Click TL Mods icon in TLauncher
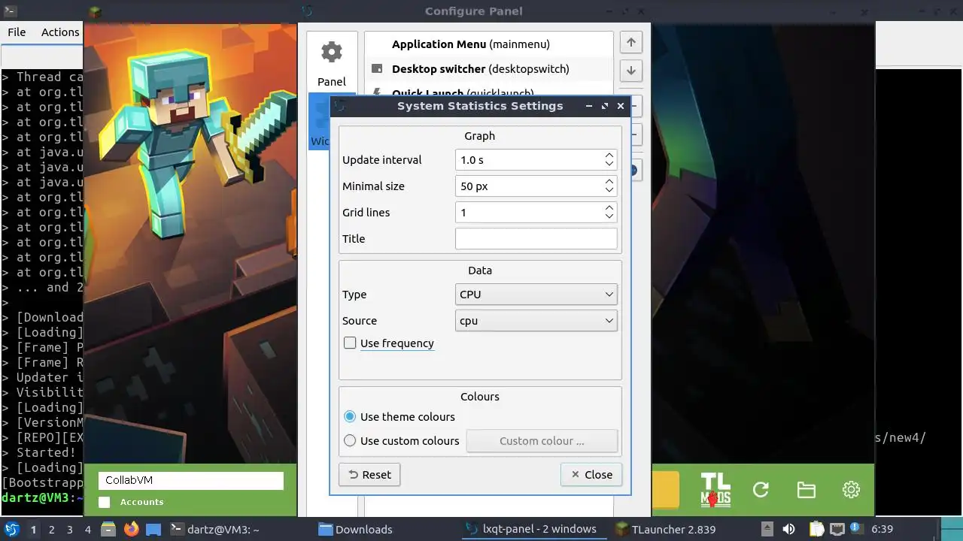Viewport: 963px width, 541px height. coord(715,490)
